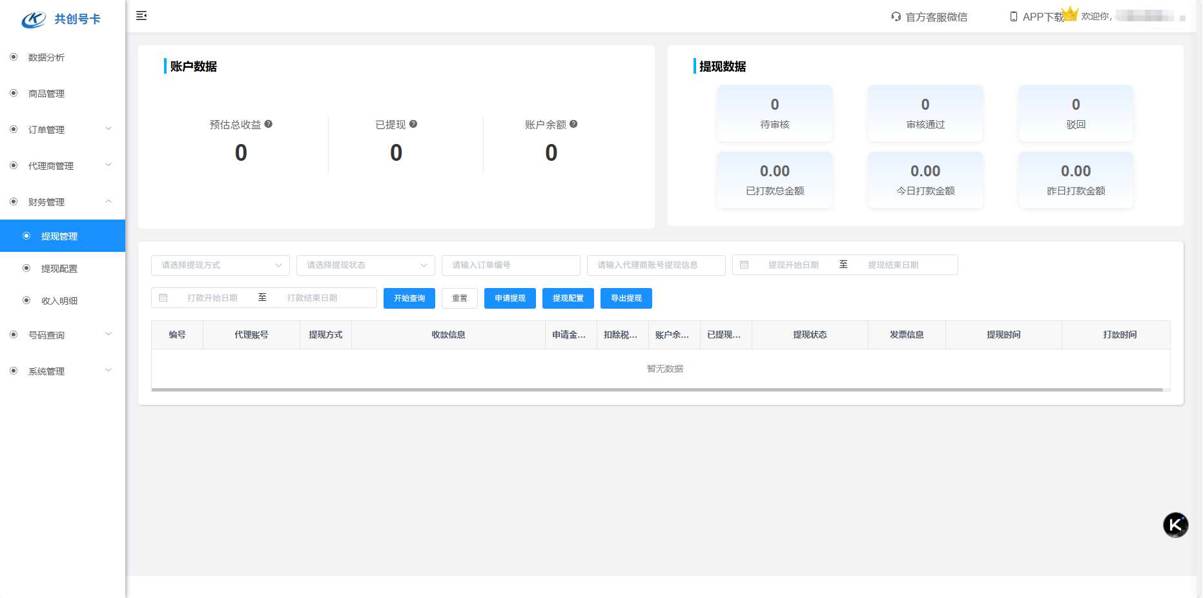Click the 开始查询 button
The image size is (1203, 598).
point(409,298)
